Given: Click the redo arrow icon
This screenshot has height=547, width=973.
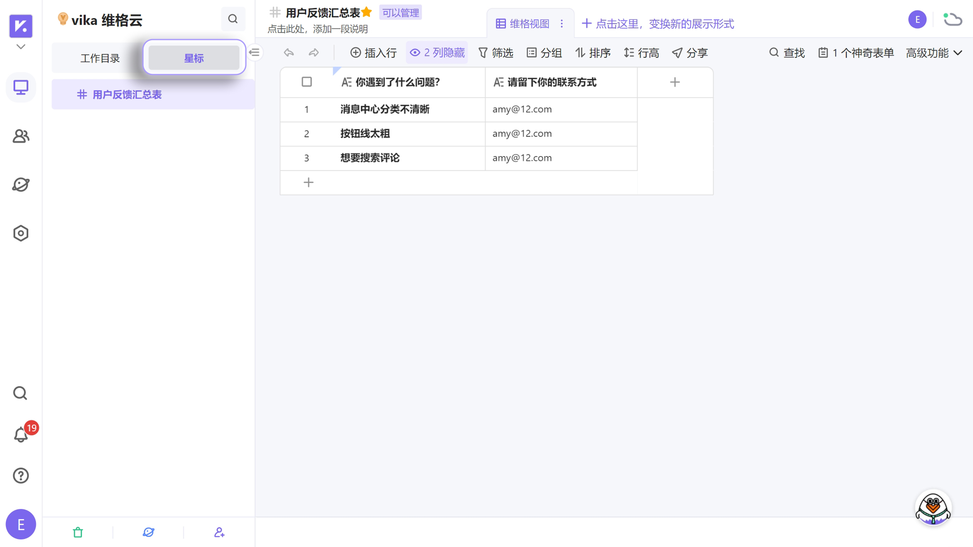Looking at the screenshot, I should click(x=313, y=52).
